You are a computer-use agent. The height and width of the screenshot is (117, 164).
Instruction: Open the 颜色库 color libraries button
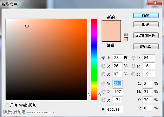[x=146, y=46]
